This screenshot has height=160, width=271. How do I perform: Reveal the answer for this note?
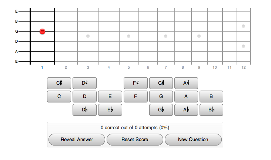pos(77,140)
